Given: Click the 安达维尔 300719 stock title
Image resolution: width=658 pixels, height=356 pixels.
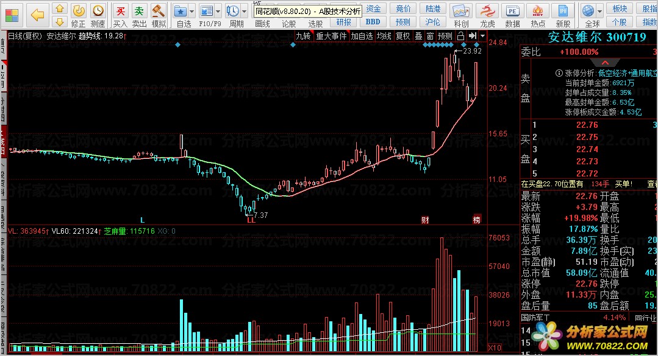Looking at the screenshot, I should [597, 37].
